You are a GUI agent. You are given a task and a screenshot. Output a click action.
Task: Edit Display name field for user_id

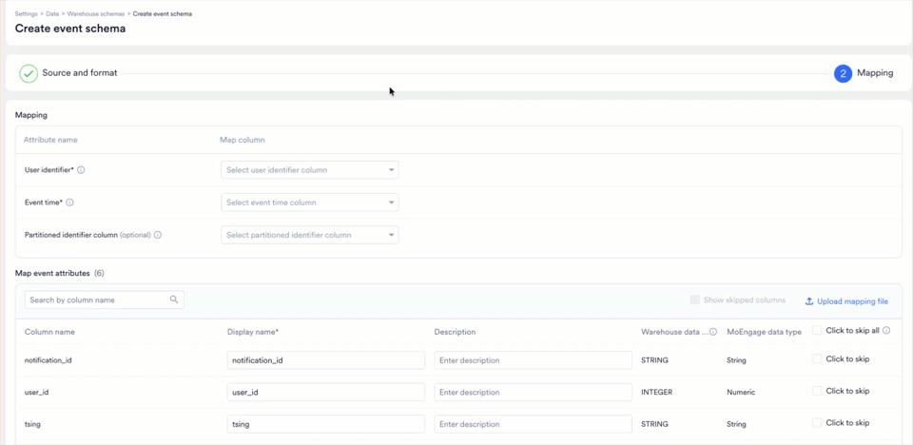coord(326,392)
